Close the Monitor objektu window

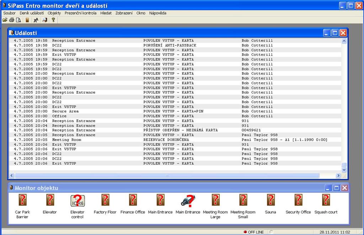pyautogui.click(x=345, y=188)
